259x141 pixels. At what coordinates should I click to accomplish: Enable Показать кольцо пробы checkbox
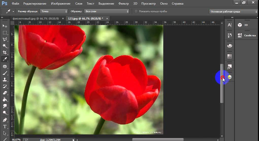point(136,11)
